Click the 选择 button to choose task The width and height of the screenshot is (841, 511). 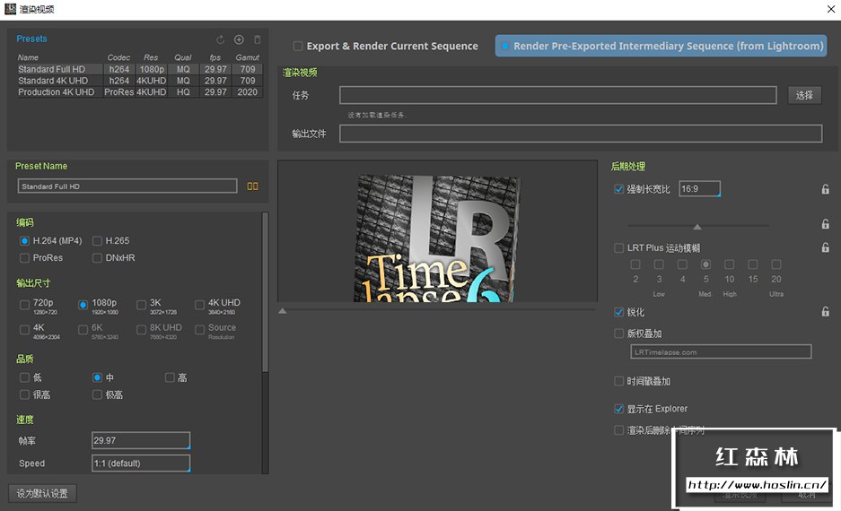point(804,95)
